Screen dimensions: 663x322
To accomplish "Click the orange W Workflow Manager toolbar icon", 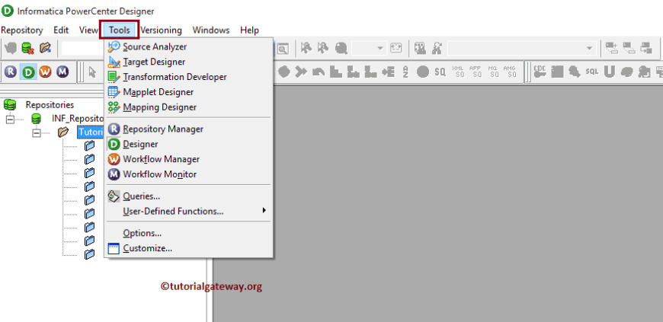I will (x=45, y=72).
